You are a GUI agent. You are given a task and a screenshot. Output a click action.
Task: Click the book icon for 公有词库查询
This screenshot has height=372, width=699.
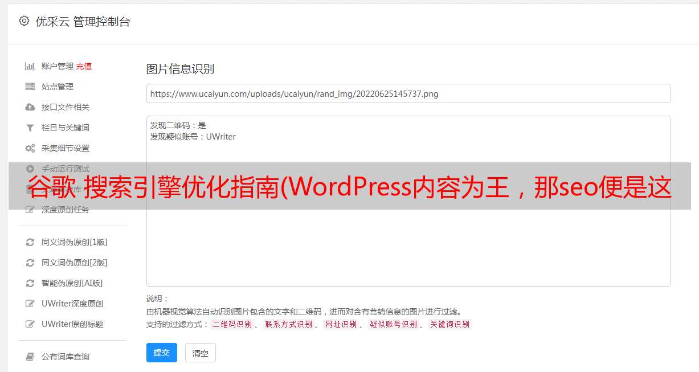(x=30, y=357)
